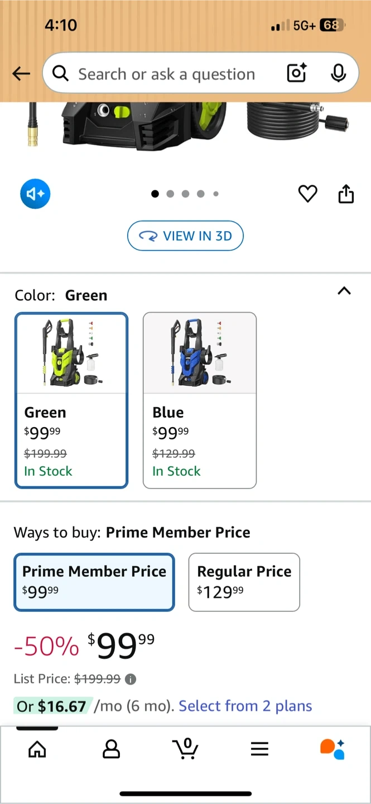Open the hamburger menu
Viewport: 371px width, 804px height.
[x=259, y=749]
